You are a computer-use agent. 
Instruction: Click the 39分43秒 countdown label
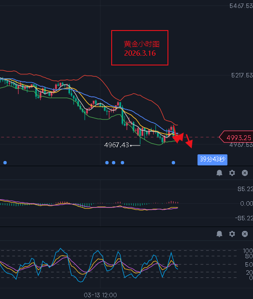tap(212, 160)
